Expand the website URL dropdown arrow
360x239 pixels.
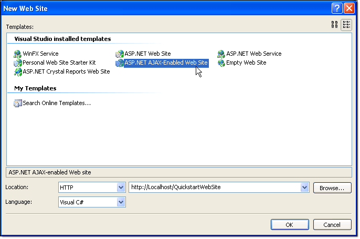click(x=304, y=188)
